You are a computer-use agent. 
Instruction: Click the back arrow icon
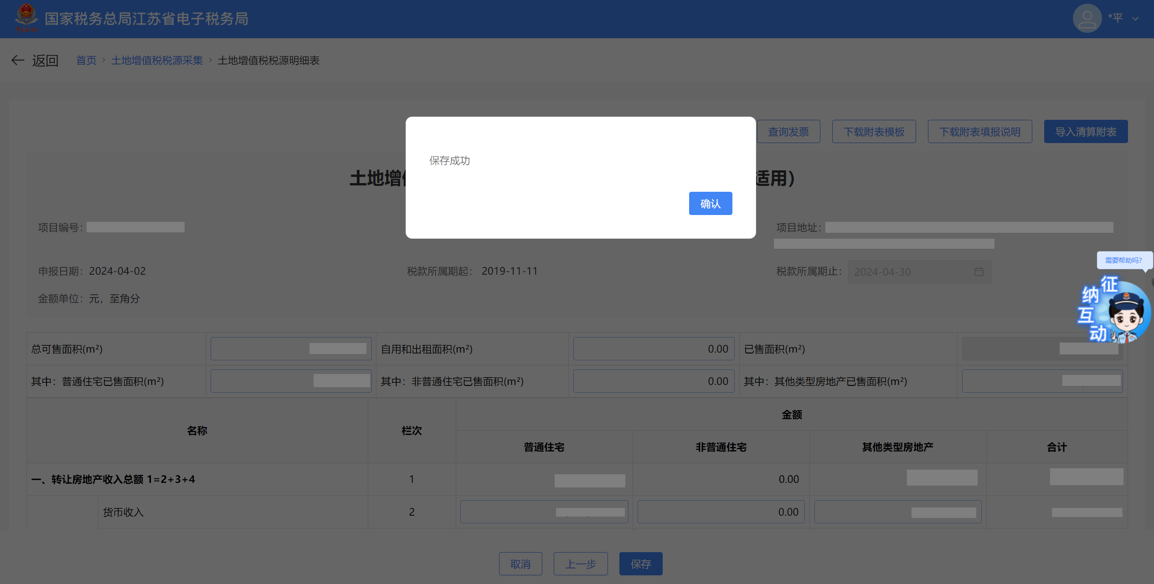pyautogui.click(x=18, y=60)
